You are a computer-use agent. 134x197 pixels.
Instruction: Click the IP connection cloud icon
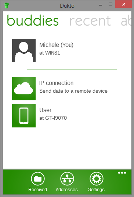tap(24, 89)
